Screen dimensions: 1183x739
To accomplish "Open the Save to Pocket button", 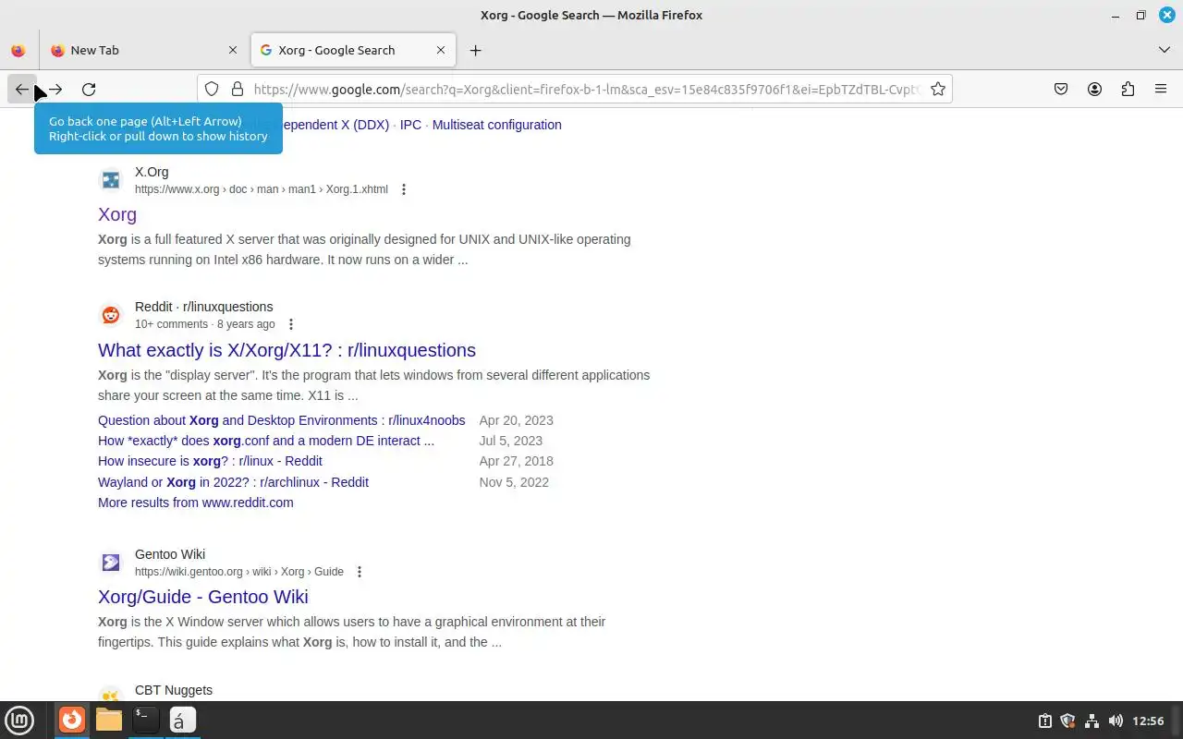I will click(1061, 90).
